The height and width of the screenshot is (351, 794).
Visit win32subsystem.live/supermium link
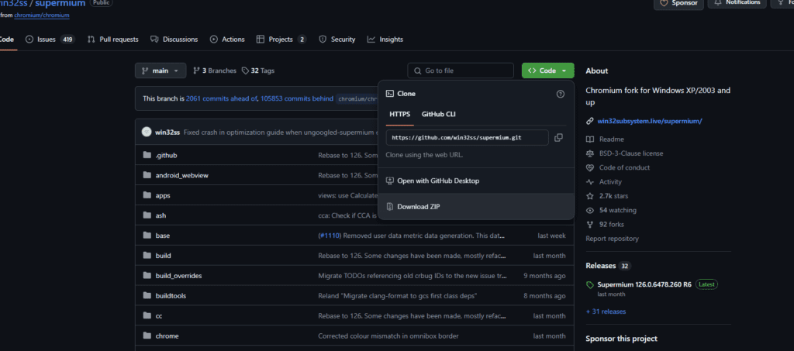point(650,121)
